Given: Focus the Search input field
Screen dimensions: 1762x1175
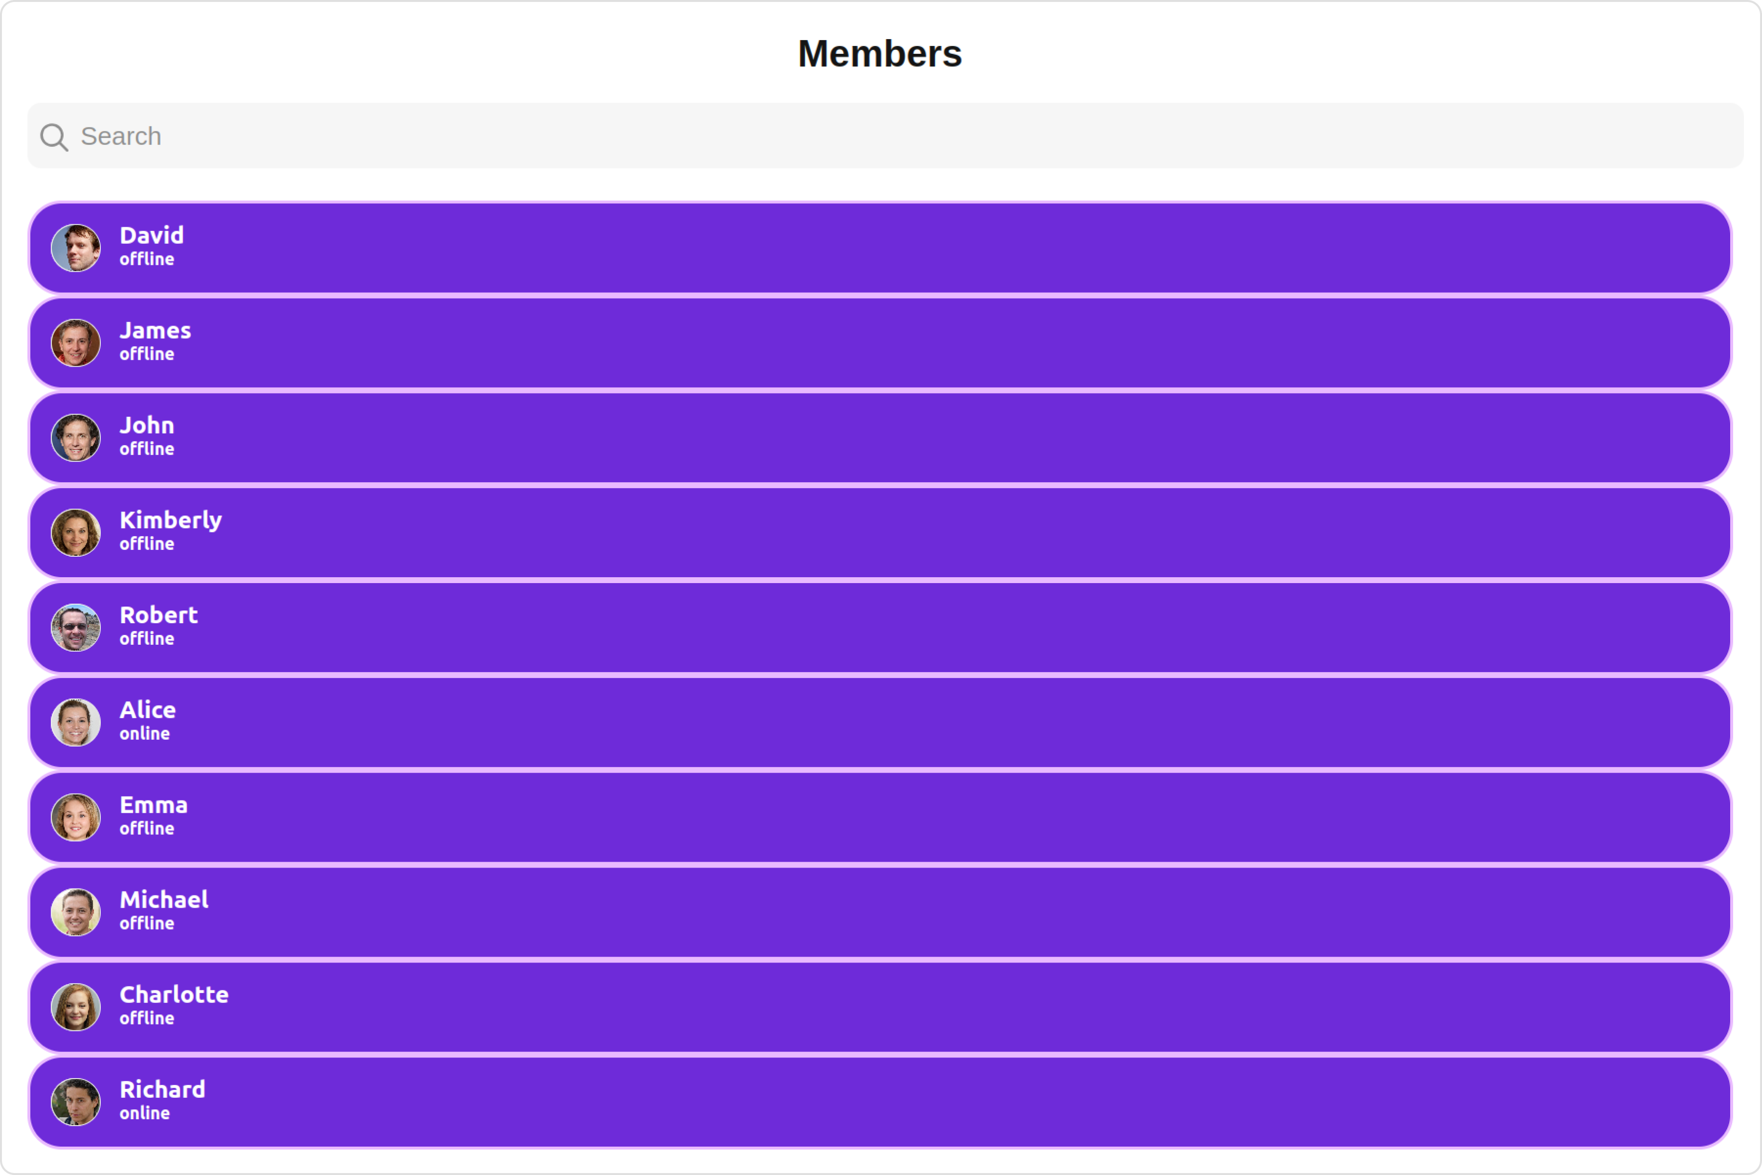Looking at the screenshot, I should [x=885, y=136].
